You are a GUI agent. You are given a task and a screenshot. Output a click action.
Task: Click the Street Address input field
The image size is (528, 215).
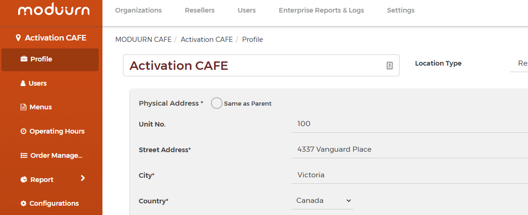[409, 149]
